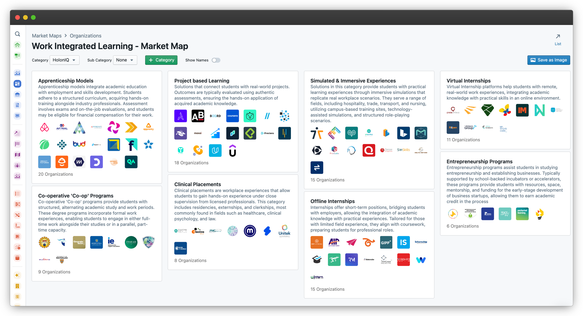Screen dimensions: 583x316
Task: Click the Georgia Tech logo in Co-op Programs
Action: coord(79,242)
